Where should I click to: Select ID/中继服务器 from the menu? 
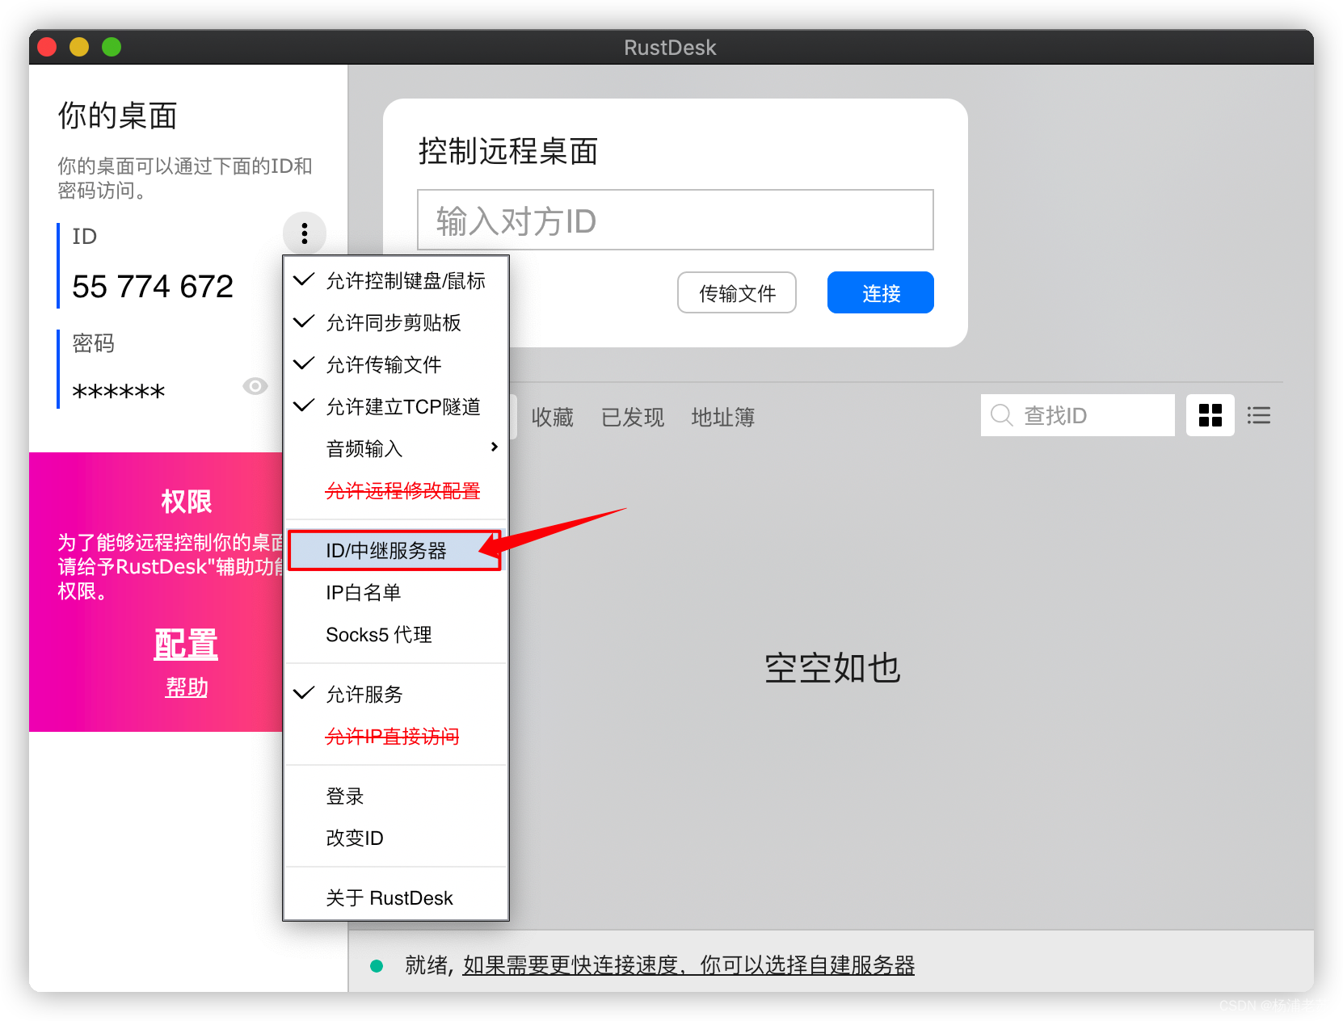click(388, 550)
